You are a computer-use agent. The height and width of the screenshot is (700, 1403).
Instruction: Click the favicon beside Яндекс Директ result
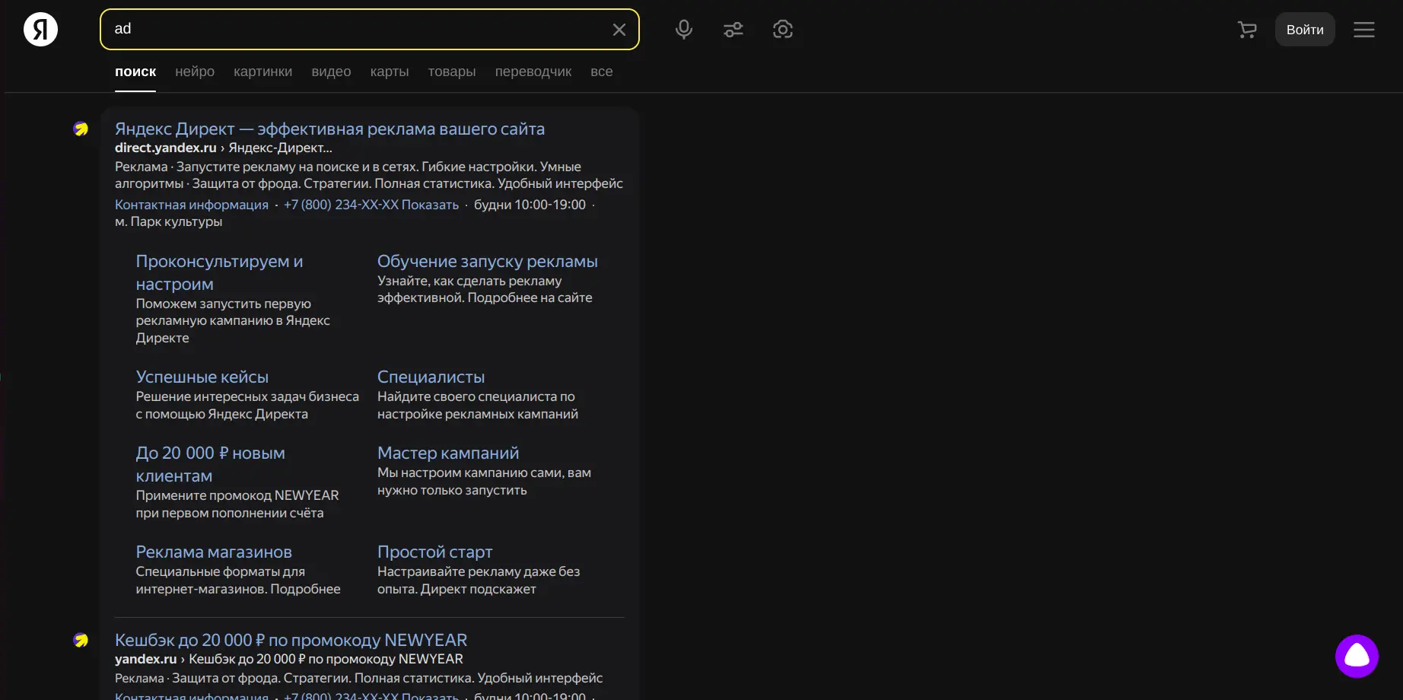[81, 129]
